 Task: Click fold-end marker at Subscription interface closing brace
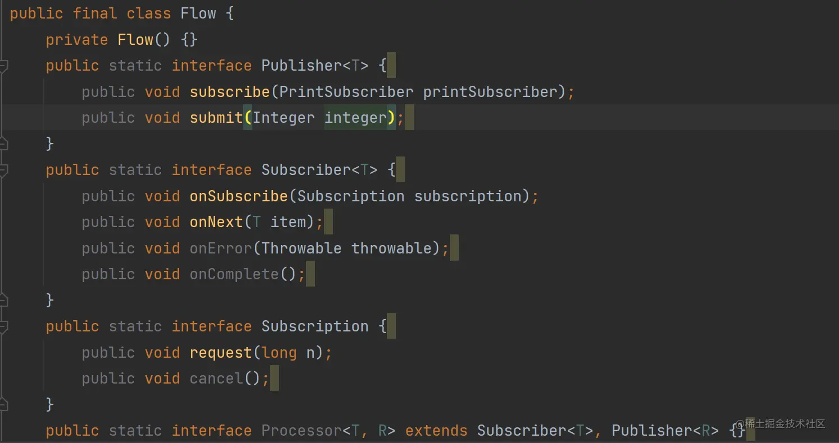(3, 404)
